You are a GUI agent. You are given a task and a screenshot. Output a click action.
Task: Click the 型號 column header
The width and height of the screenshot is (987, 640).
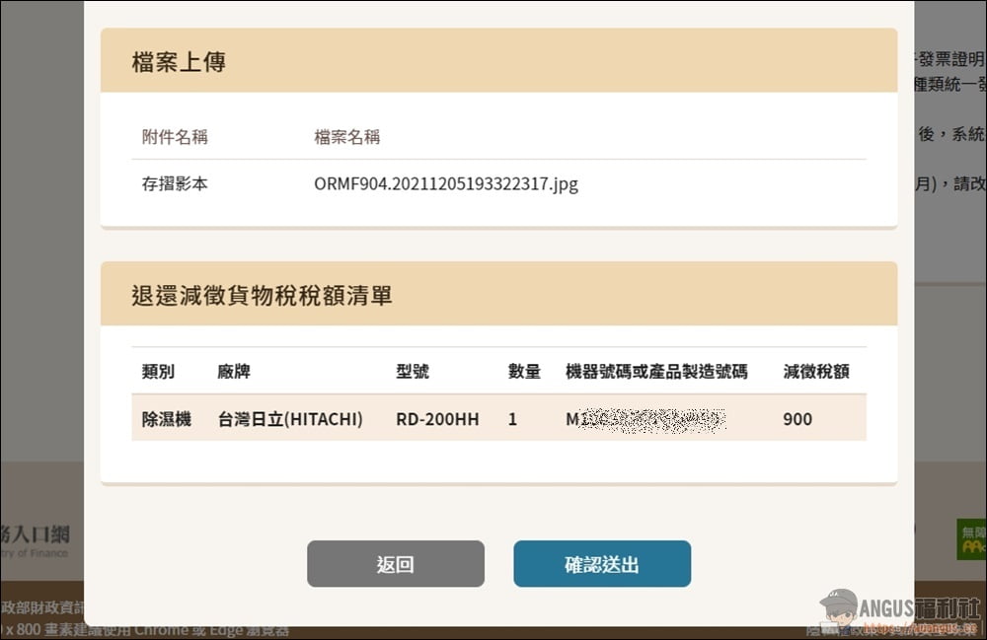coord(413,372)
